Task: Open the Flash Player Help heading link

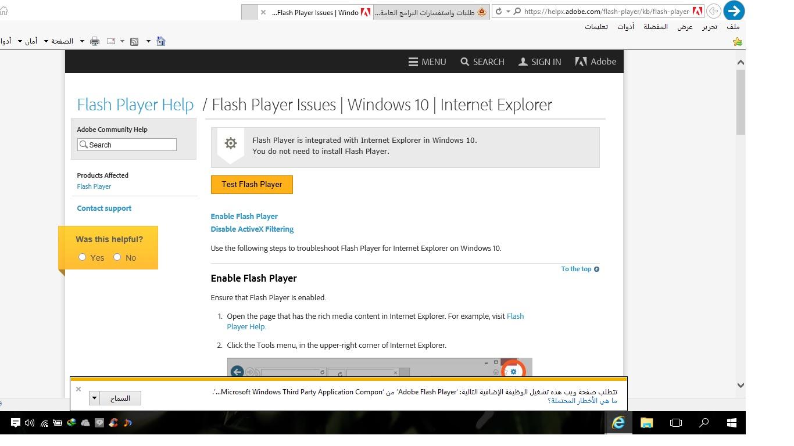Action: pyautogui.click(x=135, y=105)
